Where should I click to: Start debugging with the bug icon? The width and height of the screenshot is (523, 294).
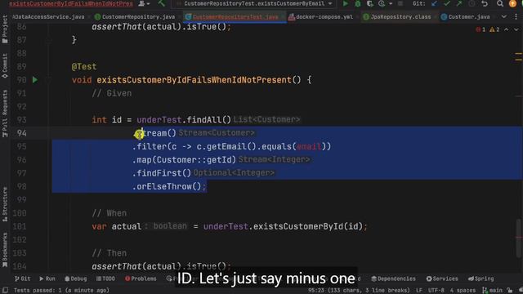(358, 3)
